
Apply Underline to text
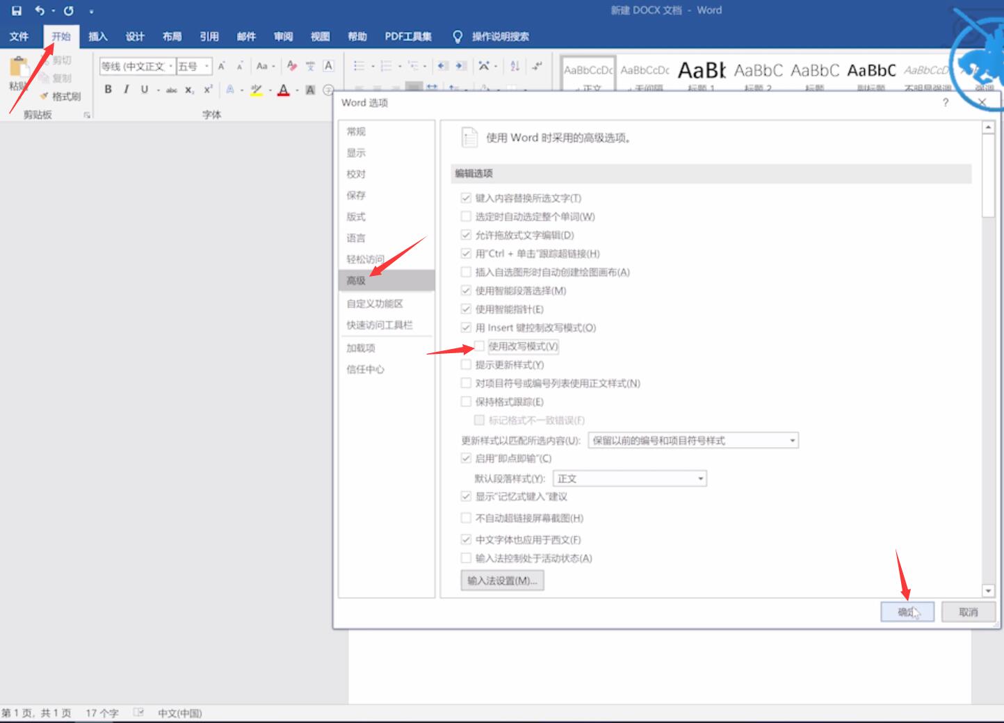[x=144, y=89]
